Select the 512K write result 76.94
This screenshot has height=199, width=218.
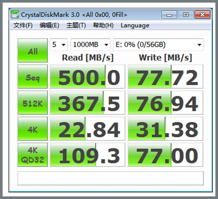[x=165, y=103]
